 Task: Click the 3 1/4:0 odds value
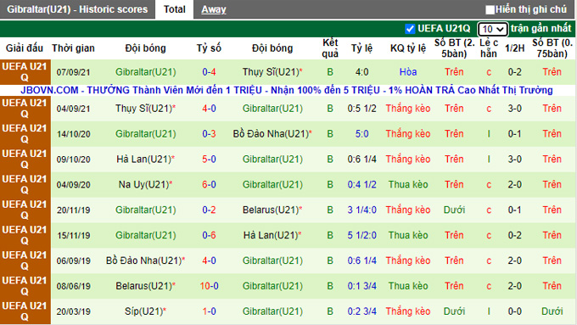click(x=361, y=210)
